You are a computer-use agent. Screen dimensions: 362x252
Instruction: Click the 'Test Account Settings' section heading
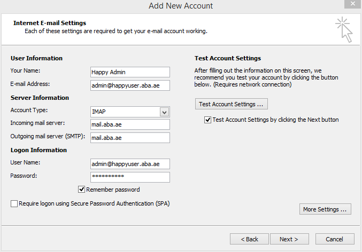click(228, 58)
